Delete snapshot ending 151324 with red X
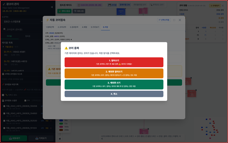The image size is (228, 143). point(51,128)
